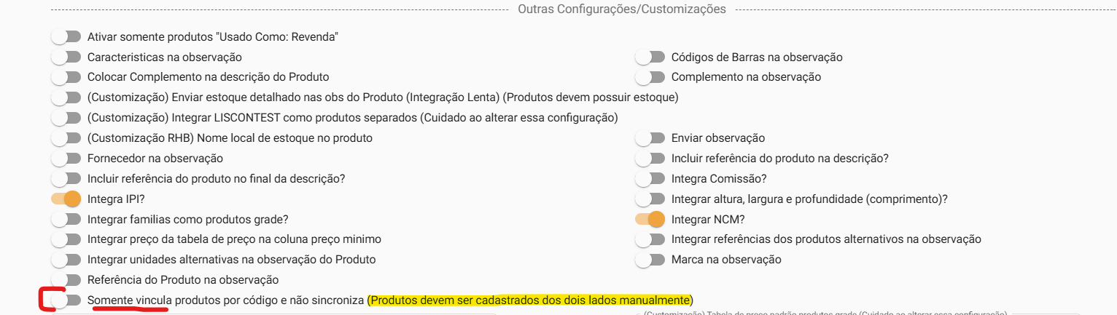Toggle 'Caracteristicas na observação' switch
This screenshot has height=315, width=1117.
tap(66, 57)
